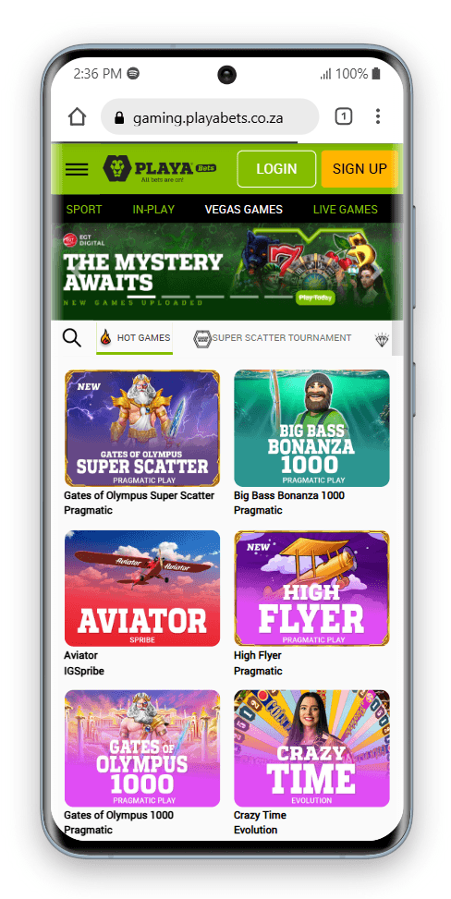
Task: Open the browser three-dot menu
Action: (378, 116)
